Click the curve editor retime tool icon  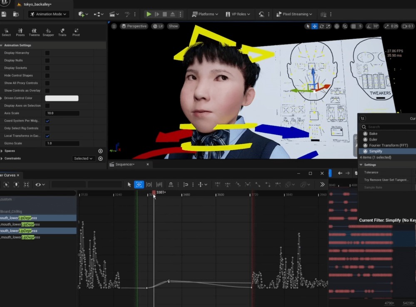pos(149,184)
